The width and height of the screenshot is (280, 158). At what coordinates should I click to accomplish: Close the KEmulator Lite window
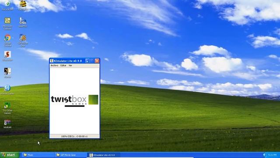point(97,61)
